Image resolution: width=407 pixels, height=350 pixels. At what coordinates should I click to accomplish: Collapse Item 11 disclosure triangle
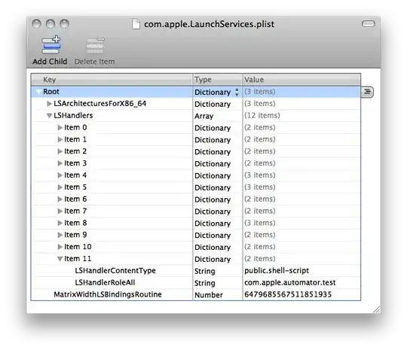[60, 259]
